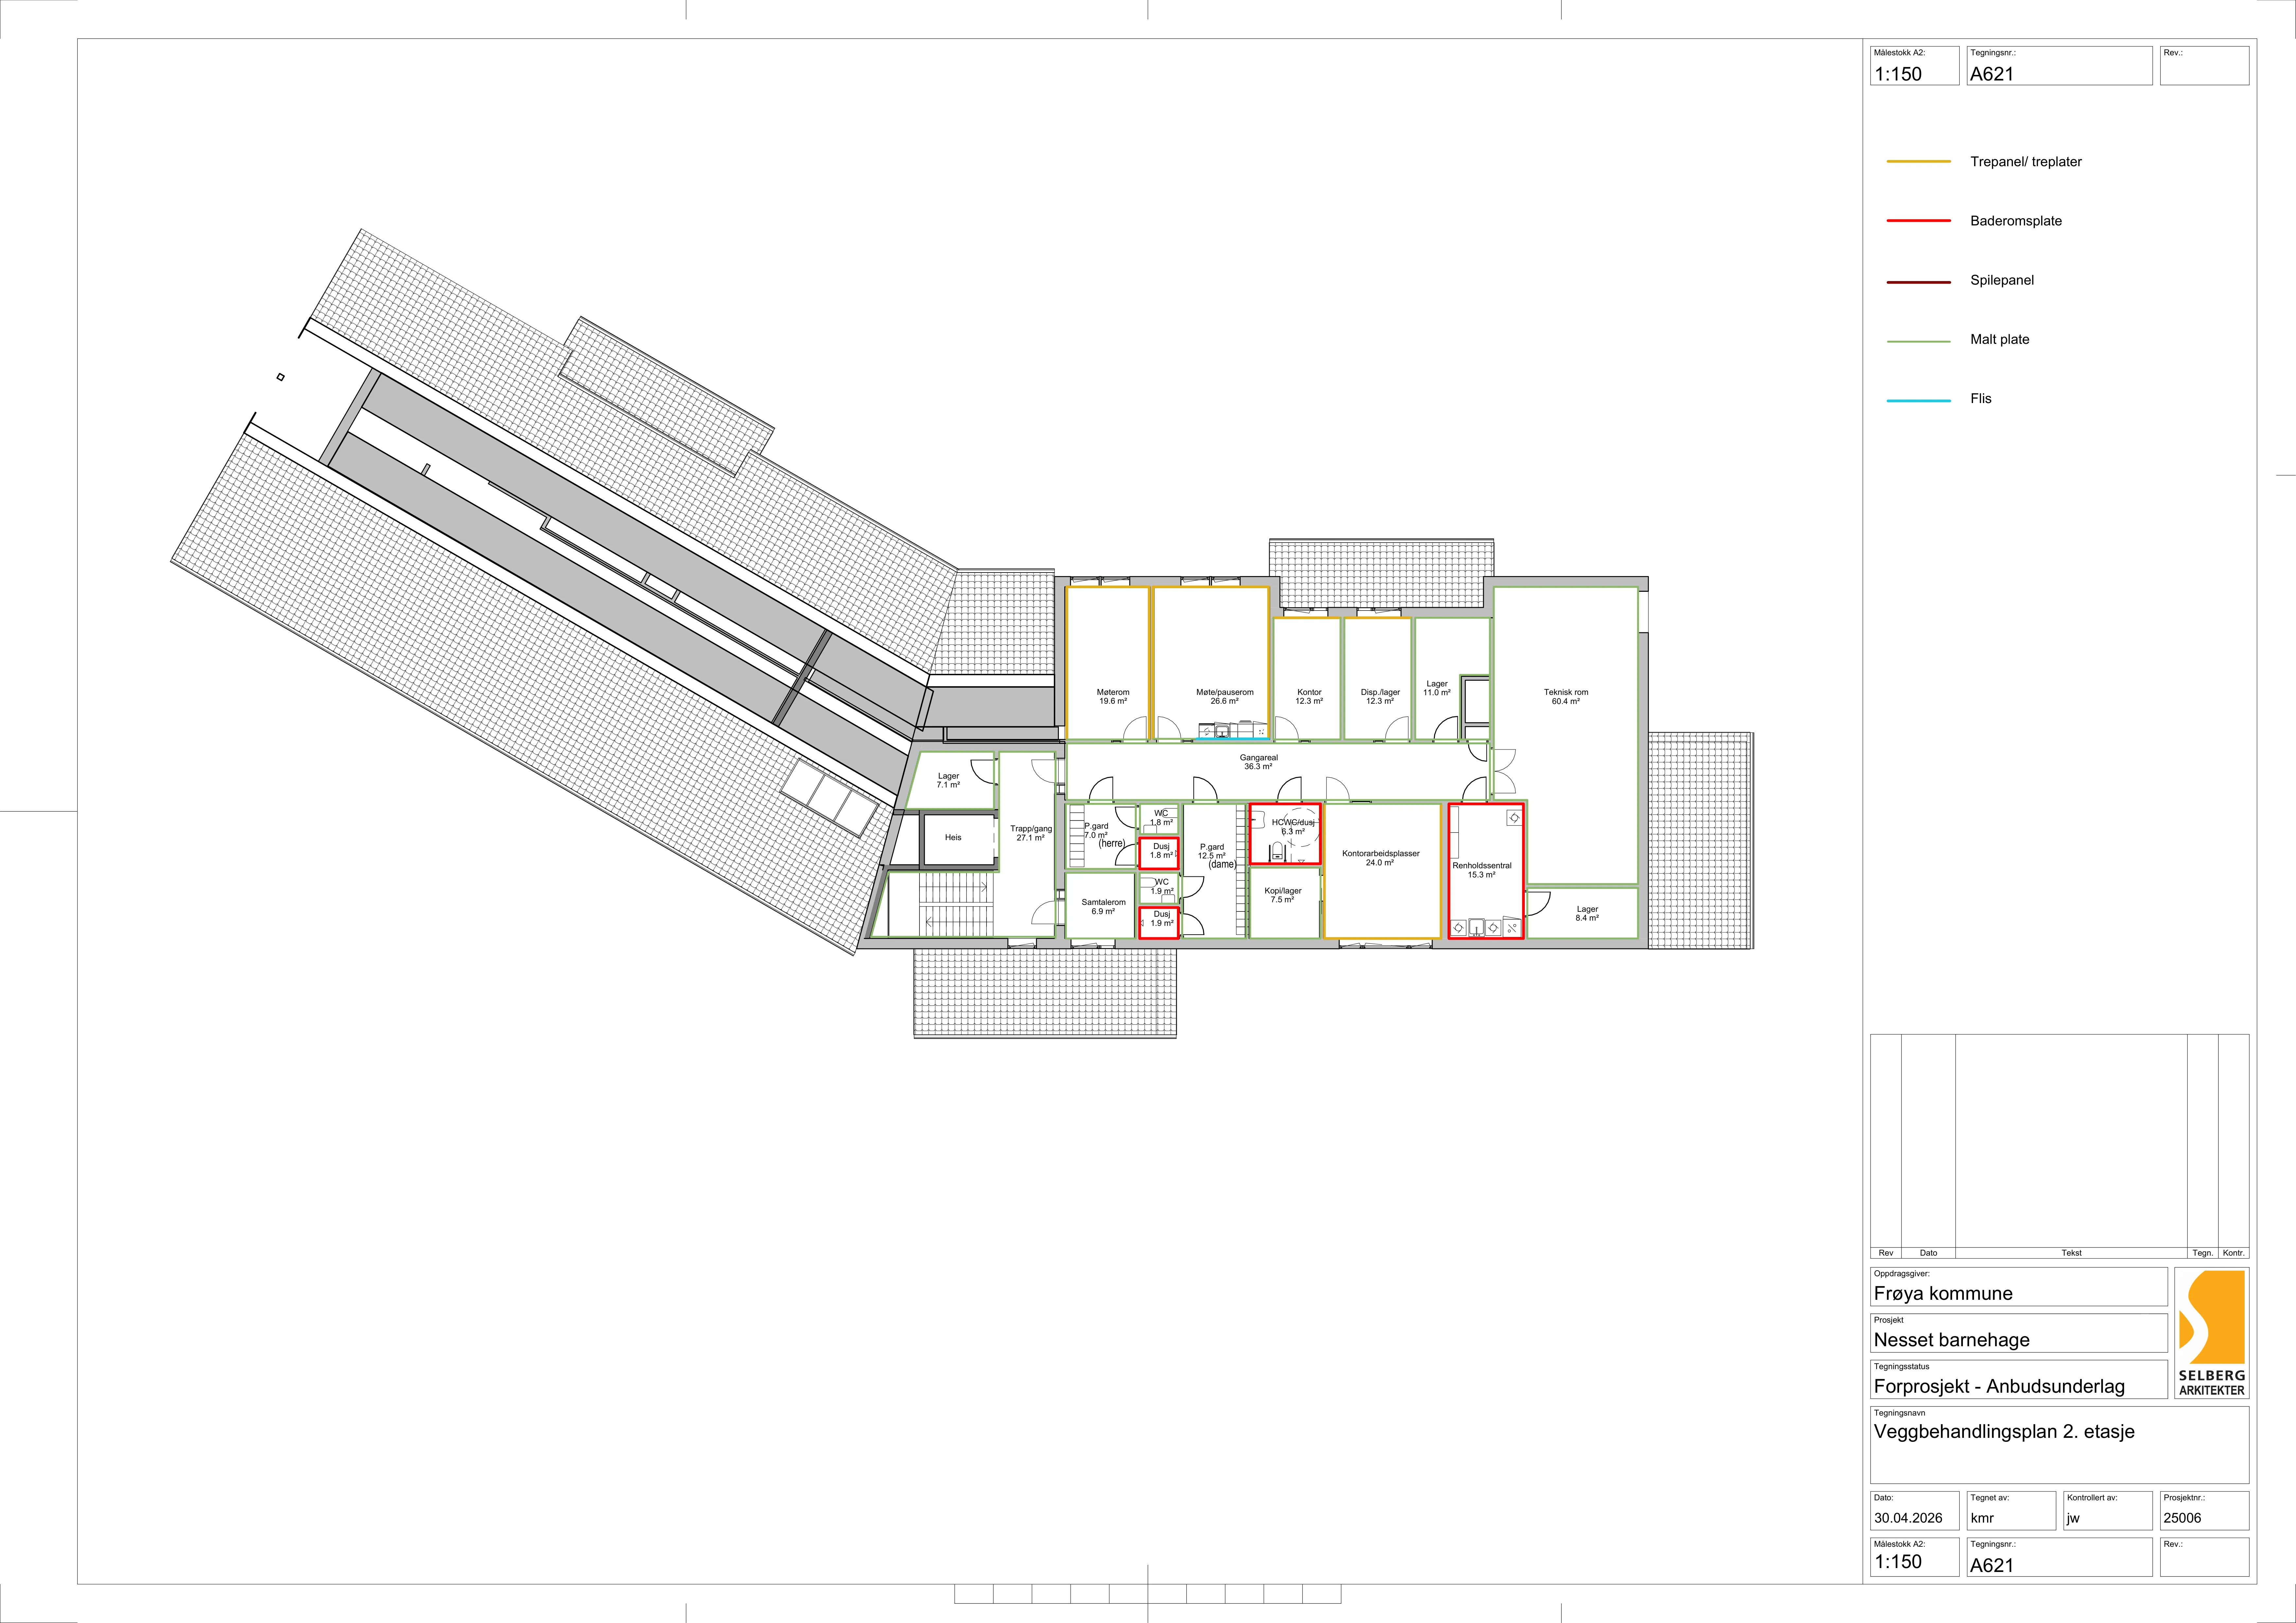Click the 'Samtalerom 6.9 m²' room label
This screenshot has height=1623, width=2296.
tap(1103, 907)
